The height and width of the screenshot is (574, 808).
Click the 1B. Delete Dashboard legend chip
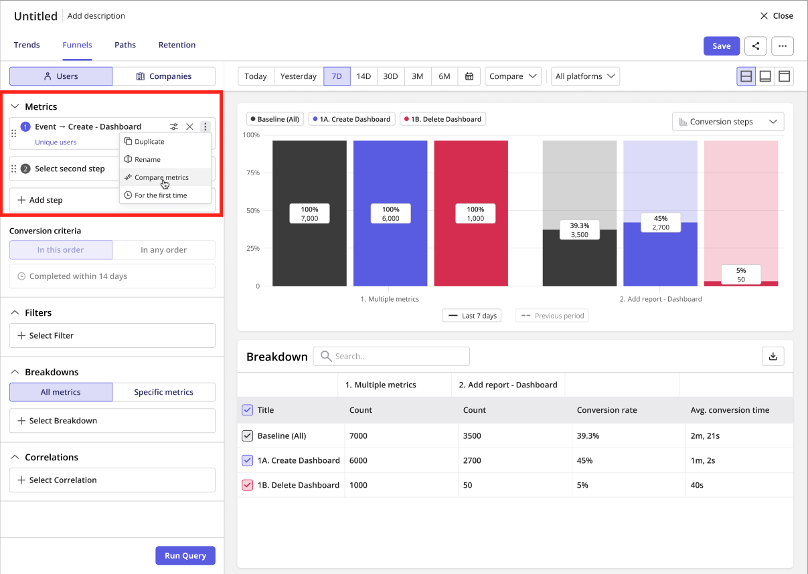click(x=442, y=119)
